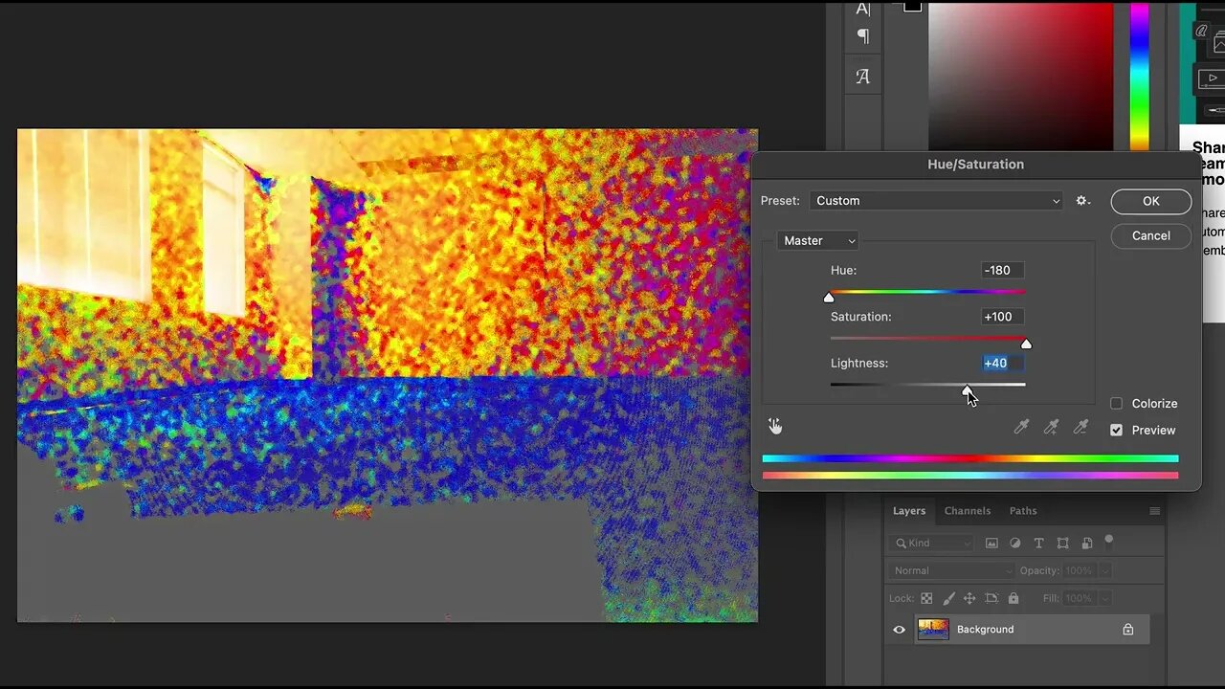Image resolution: width=1225 pixels, height=689 pixels.
Task: Activate the on-image adjustment hand tool
Action: (x=775, y=426)
